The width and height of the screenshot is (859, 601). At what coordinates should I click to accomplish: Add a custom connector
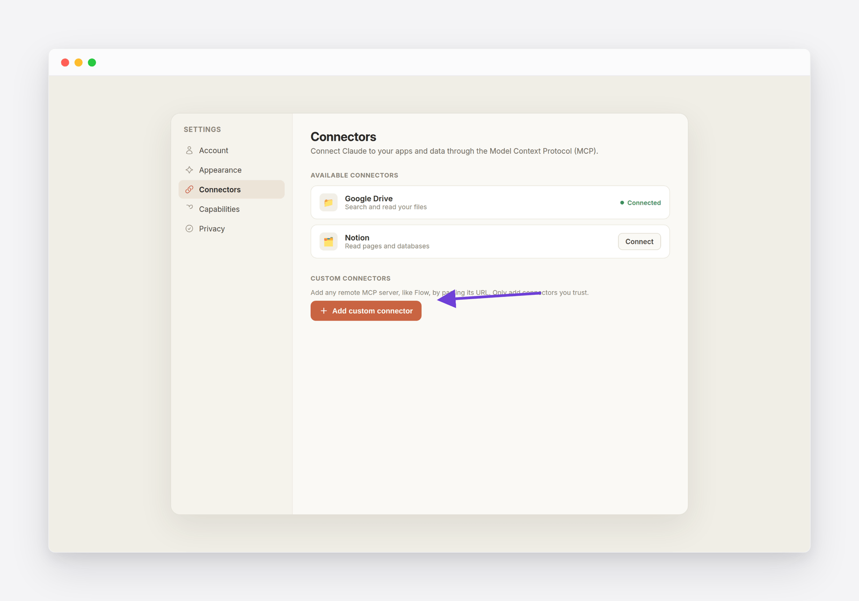pyautogui.click(x=366, y=311)
